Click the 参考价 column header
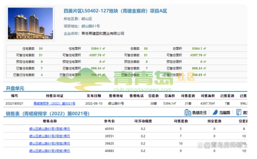This screenshot has width=257, height=159. tap(109, 121)
